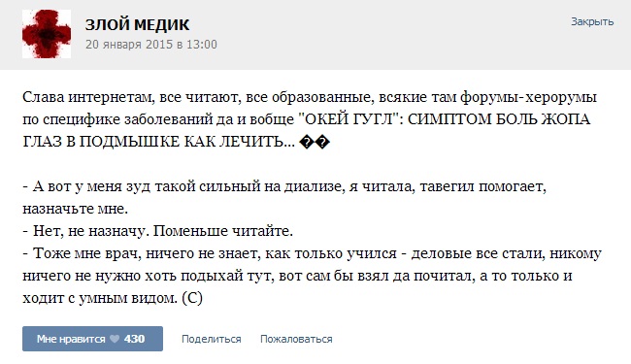Share the post via Поделиться
This screenshot has width=631, height=364.
pyautogui.click(x=212, y=339)
